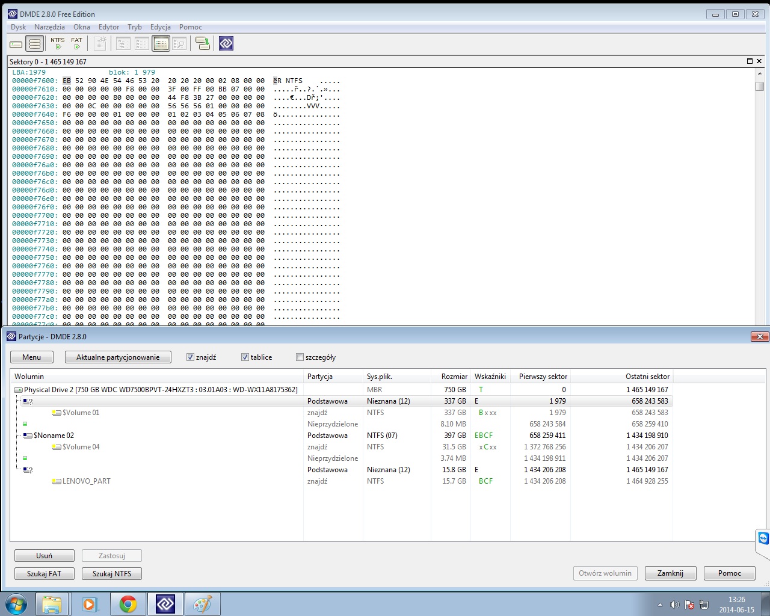
Task: Open Paint from the taskbar
Action: 202,604
